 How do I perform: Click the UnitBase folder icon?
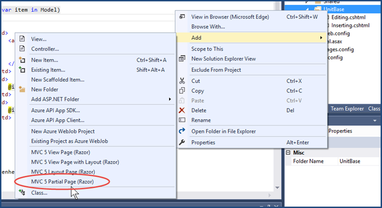tap(318, 9)
